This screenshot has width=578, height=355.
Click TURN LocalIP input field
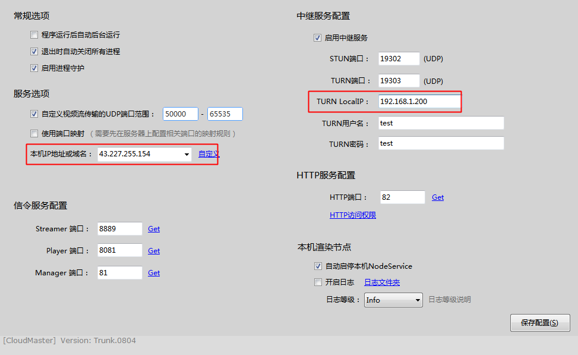[419, 102]
